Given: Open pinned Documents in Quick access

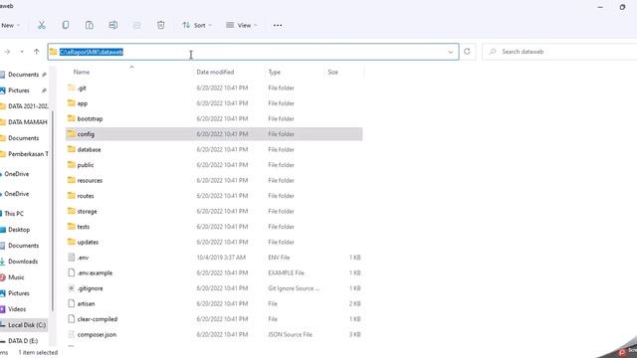Looking at the screenshot, I should click(x=24, y=75).
